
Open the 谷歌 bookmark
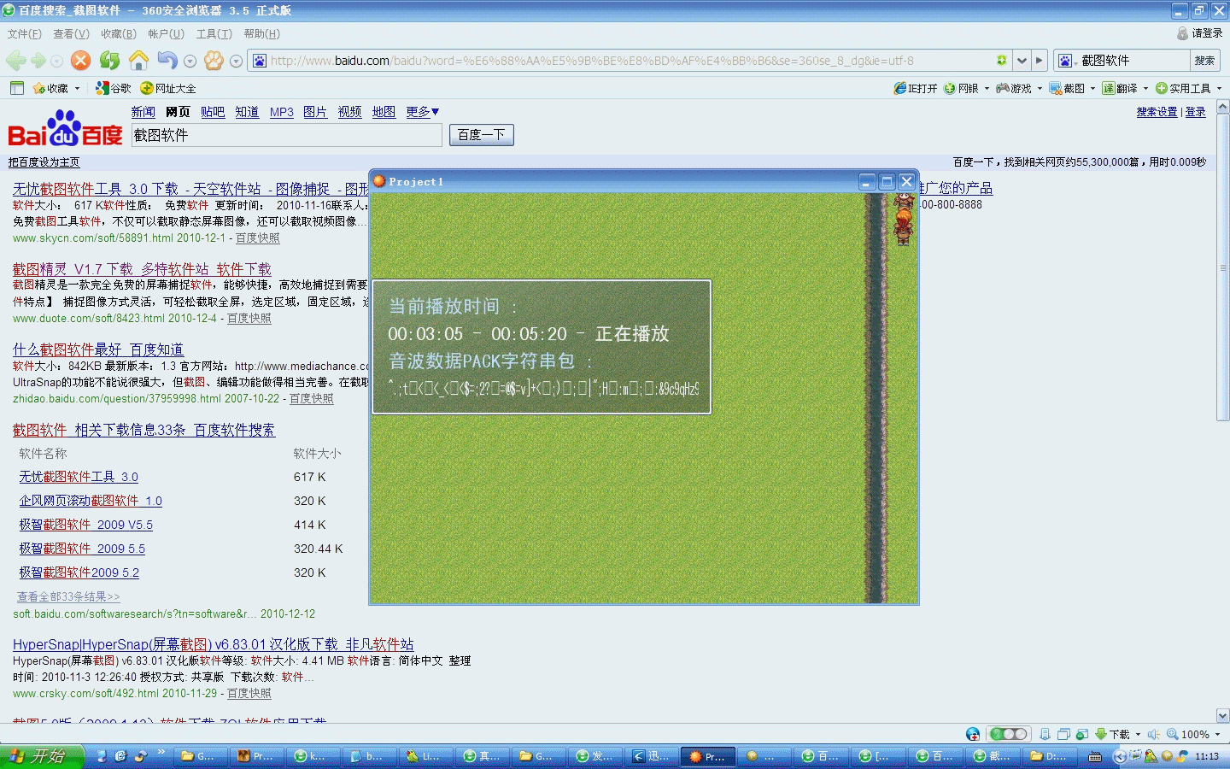click(113, 88)
